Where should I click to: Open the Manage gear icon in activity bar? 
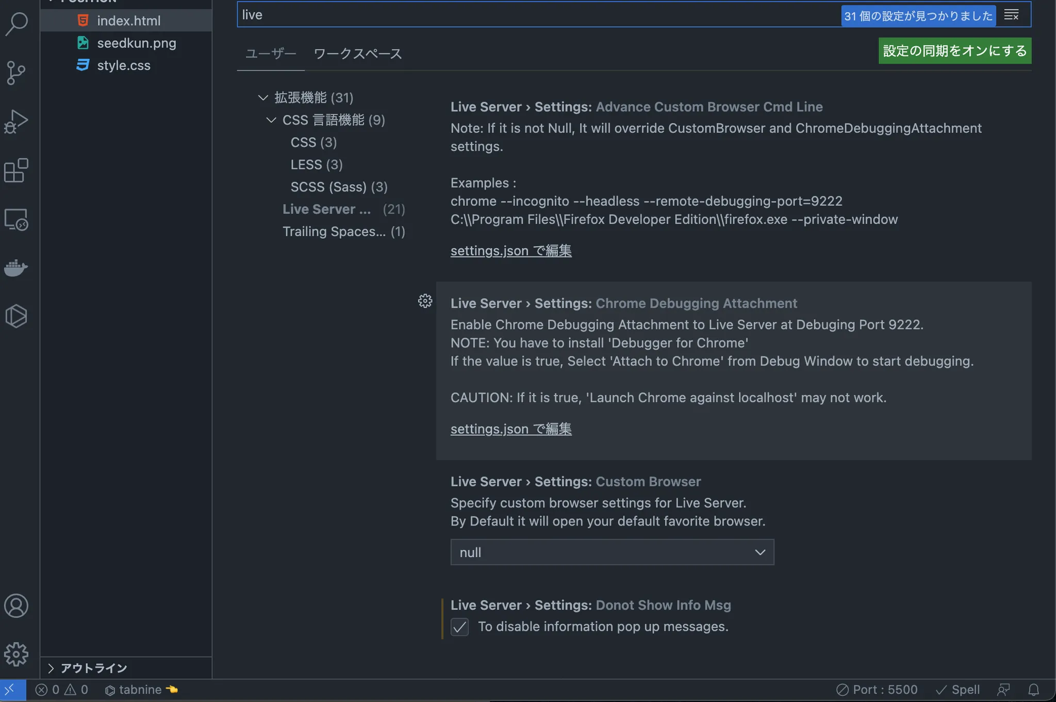tap(16, 654)
